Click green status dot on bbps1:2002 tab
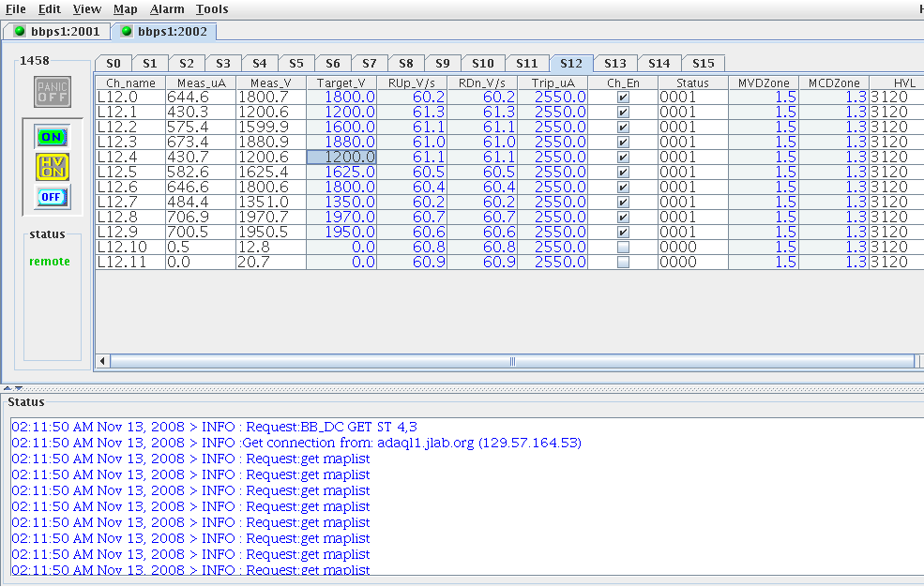The image size is (924, 587). click(x=126, y=31)
